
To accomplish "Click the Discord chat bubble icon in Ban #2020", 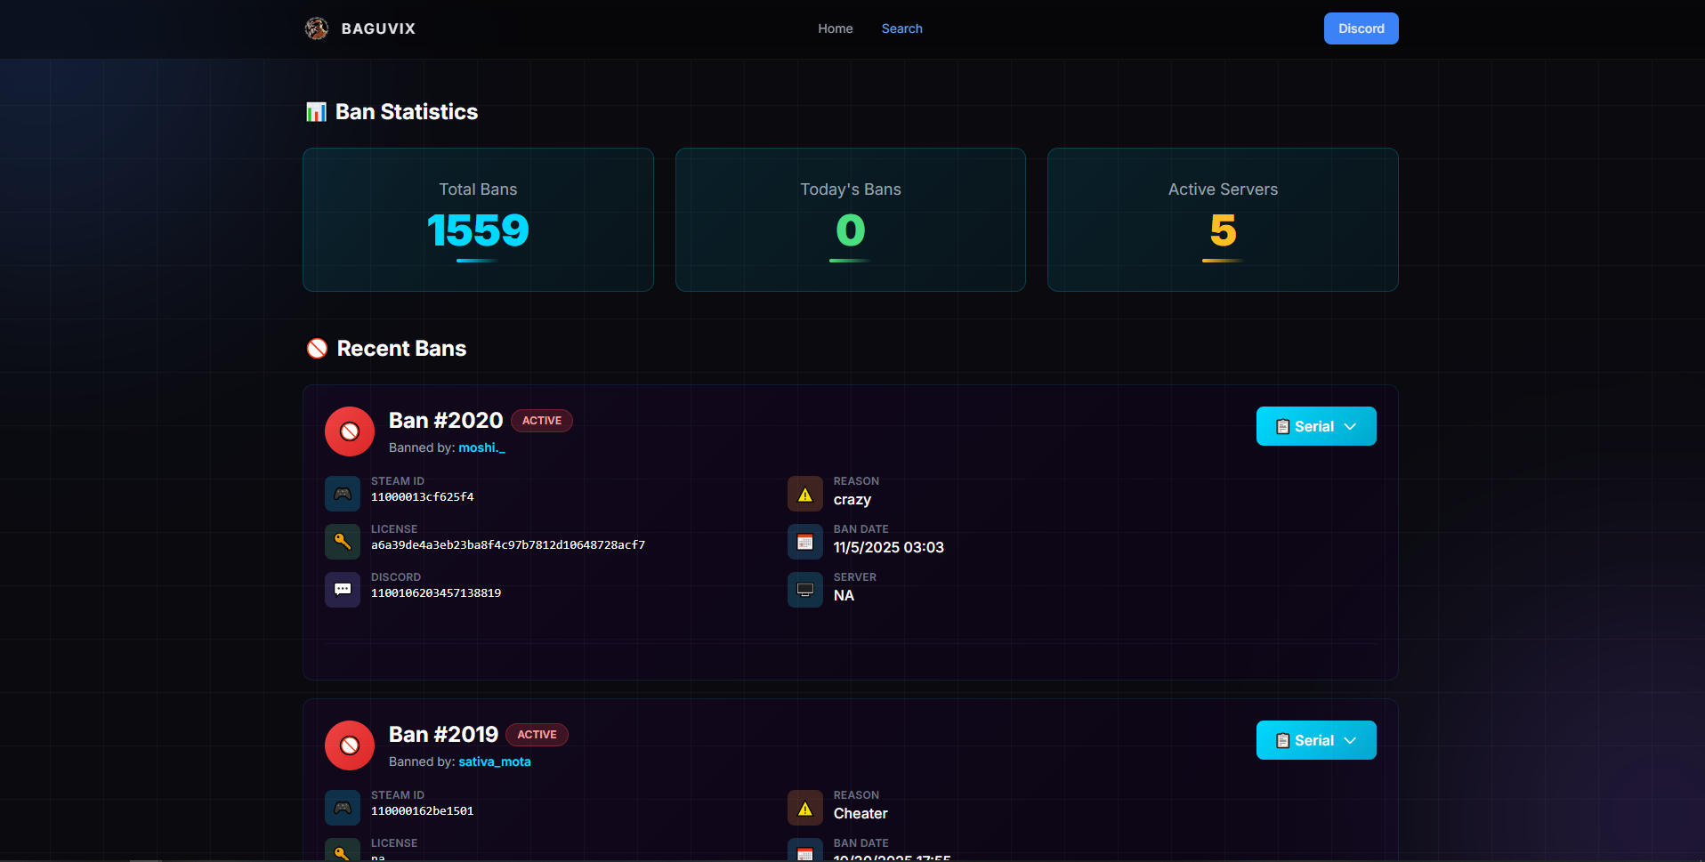I will coord(343,590).
